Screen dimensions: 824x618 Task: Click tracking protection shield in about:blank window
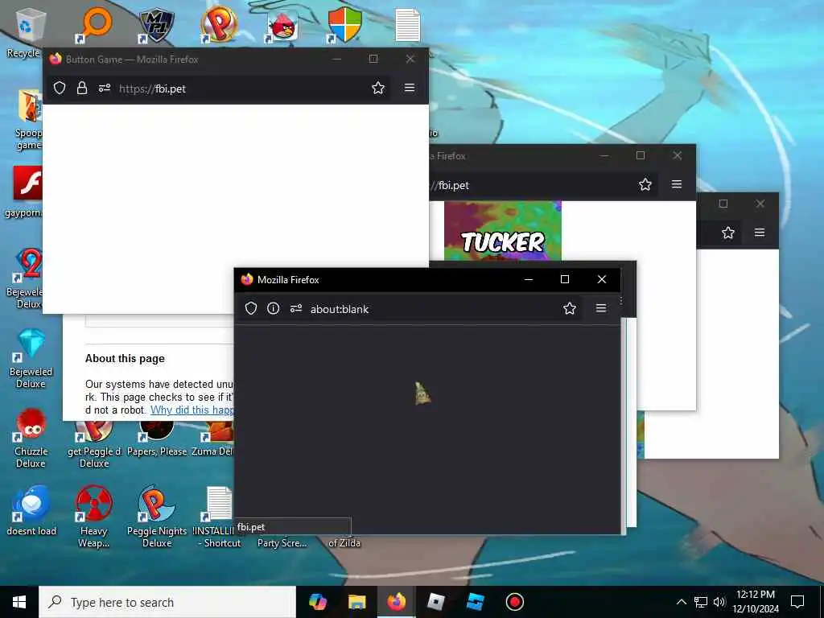(251, 308)
